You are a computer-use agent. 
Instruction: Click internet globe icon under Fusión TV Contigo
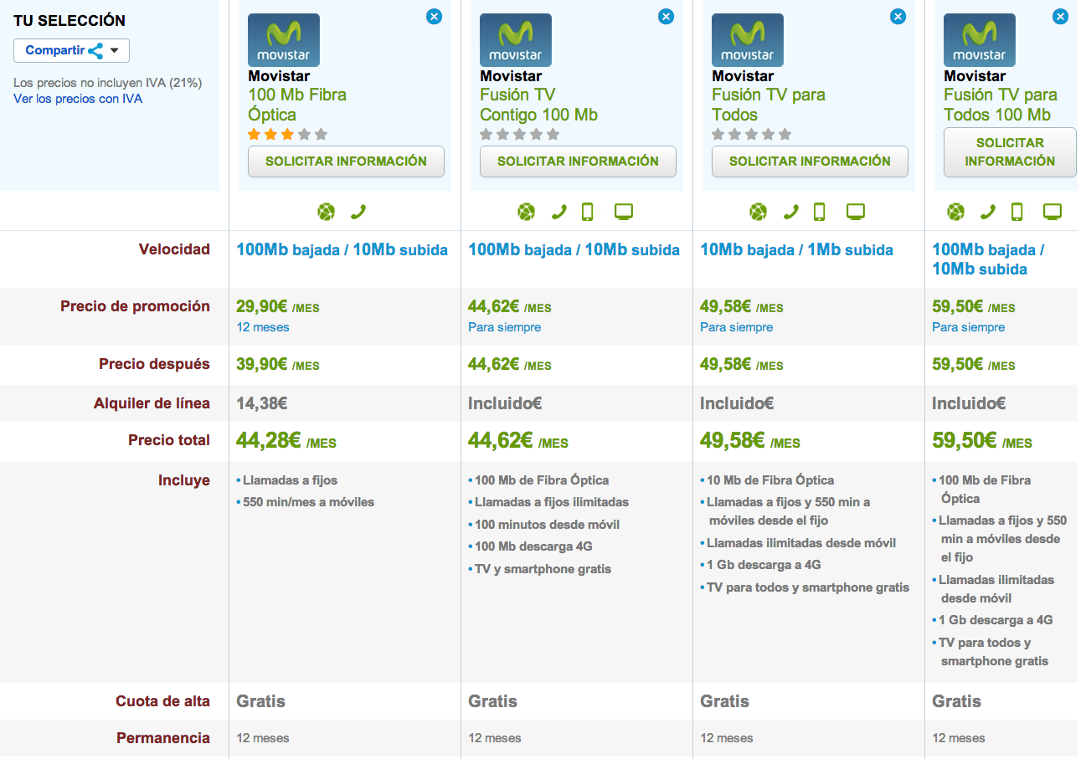(526, 212)
